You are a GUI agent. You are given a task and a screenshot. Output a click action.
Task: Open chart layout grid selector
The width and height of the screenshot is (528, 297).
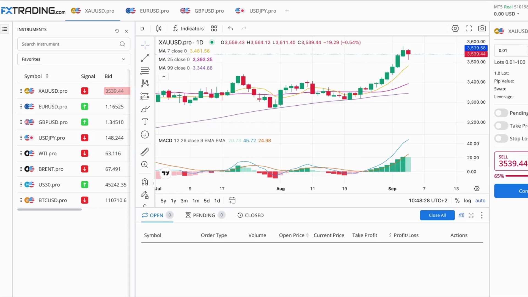[214, 28]
